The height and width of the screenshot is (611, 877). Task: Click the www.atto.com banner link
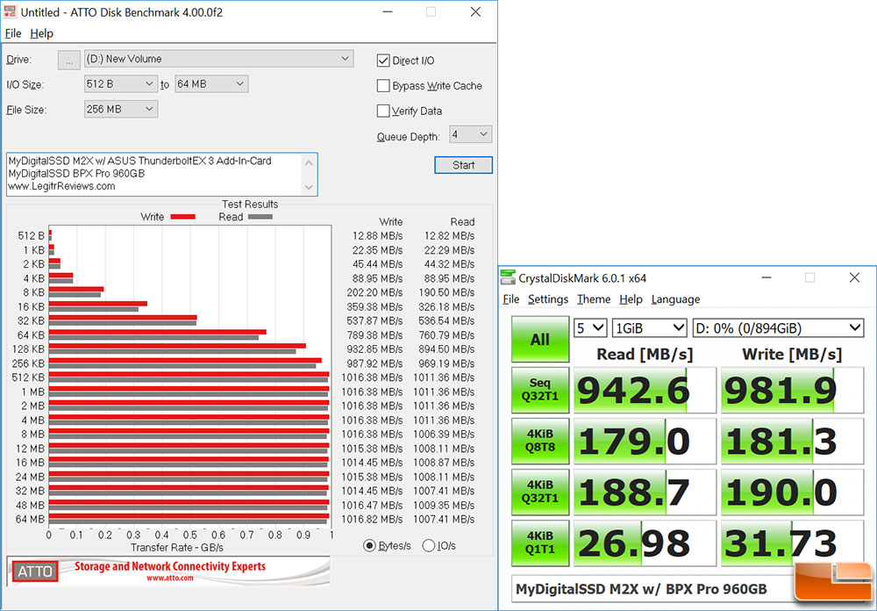pyautogui.click(x=170, y=578)
